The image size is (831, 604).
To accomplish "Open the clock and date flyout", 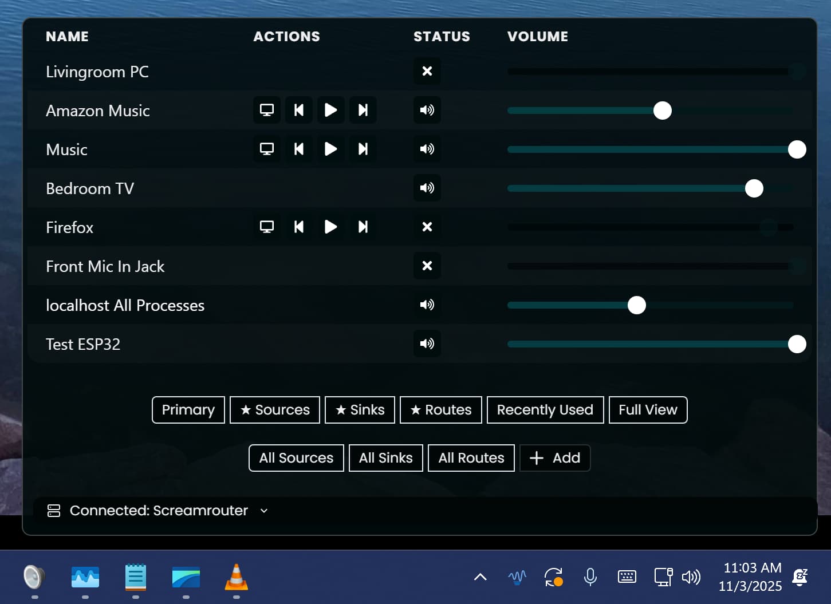I will [x=750, y=577].
